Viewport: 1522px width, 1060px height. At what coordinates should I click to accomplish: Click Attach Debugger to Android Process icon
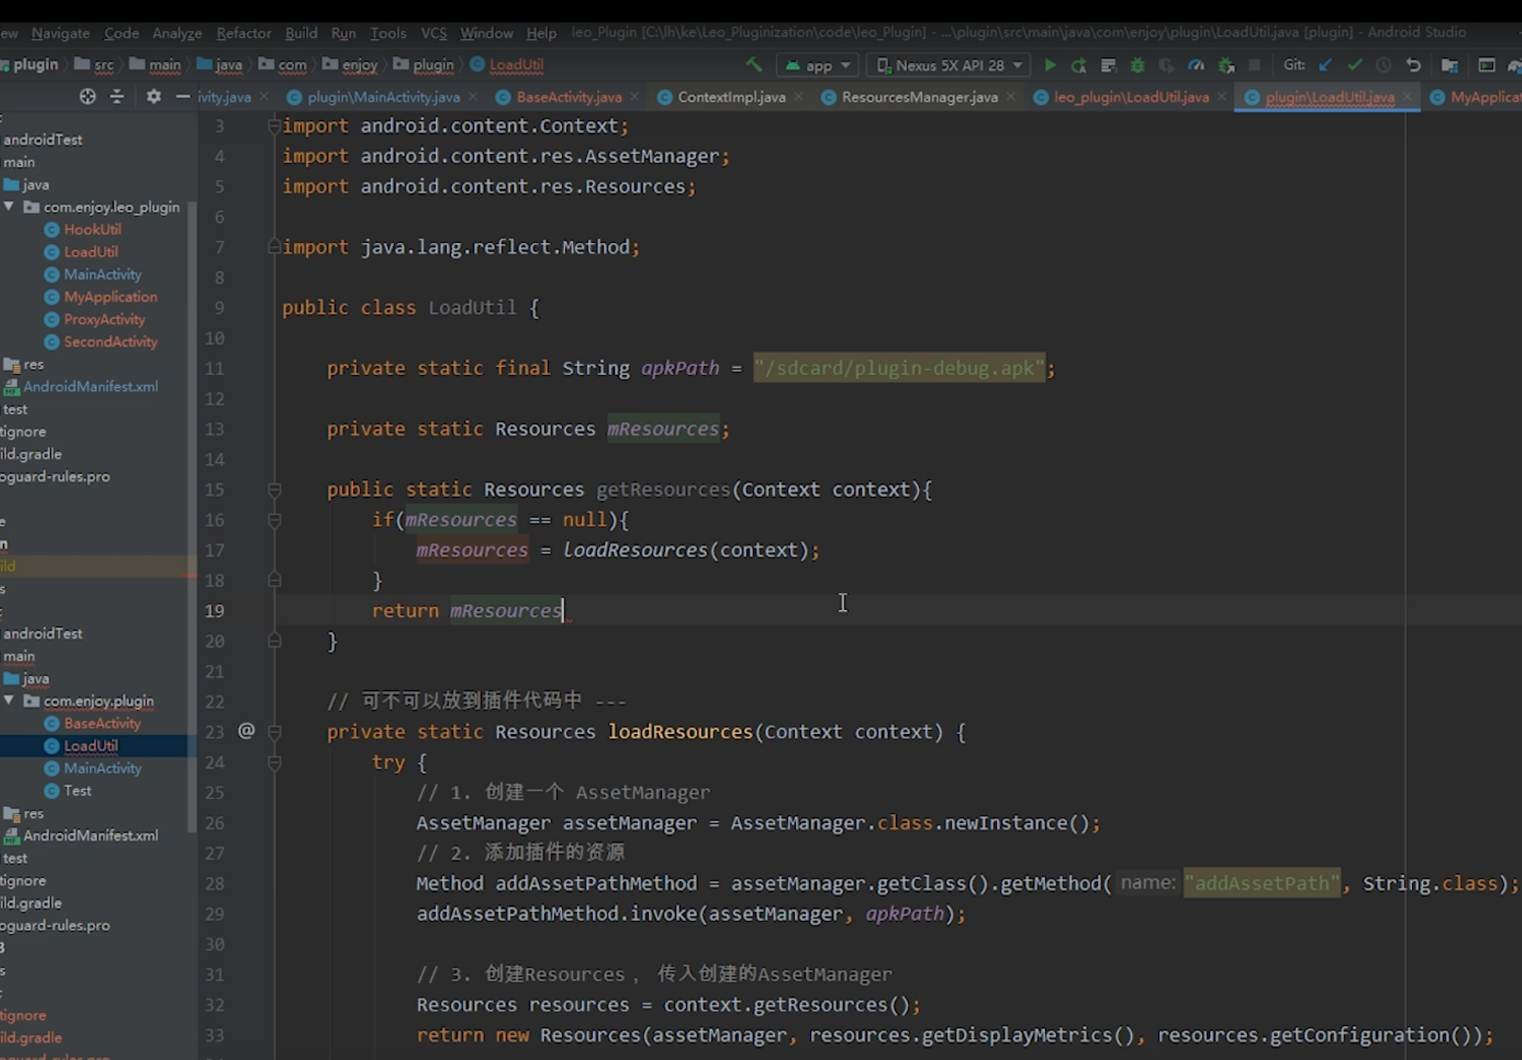1226,66
